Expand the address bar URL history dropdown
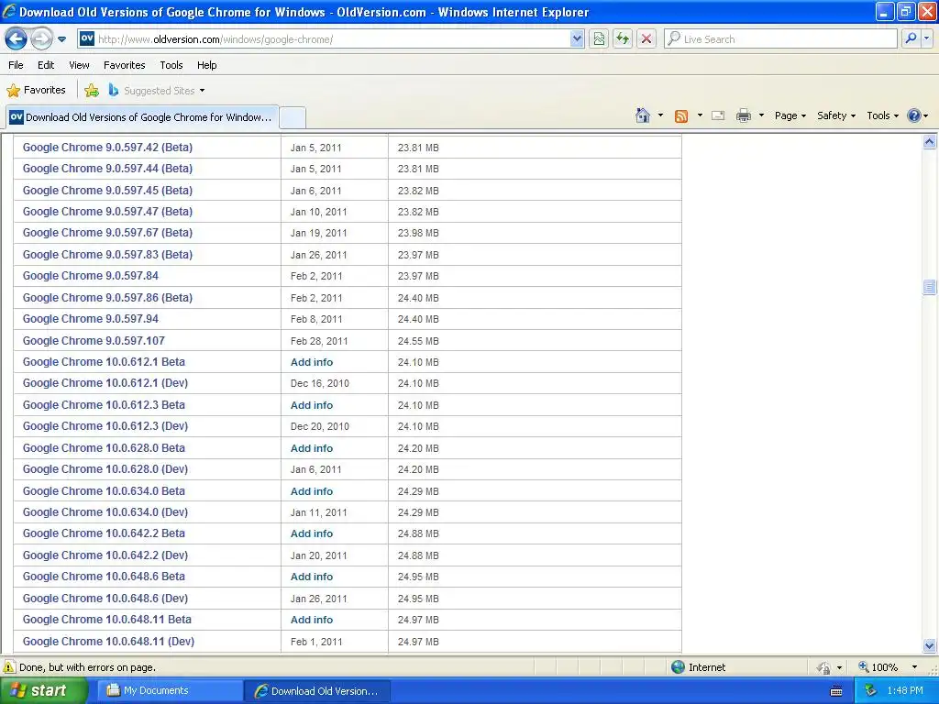This screenshot has width=939, height=704. coord(577,39)
